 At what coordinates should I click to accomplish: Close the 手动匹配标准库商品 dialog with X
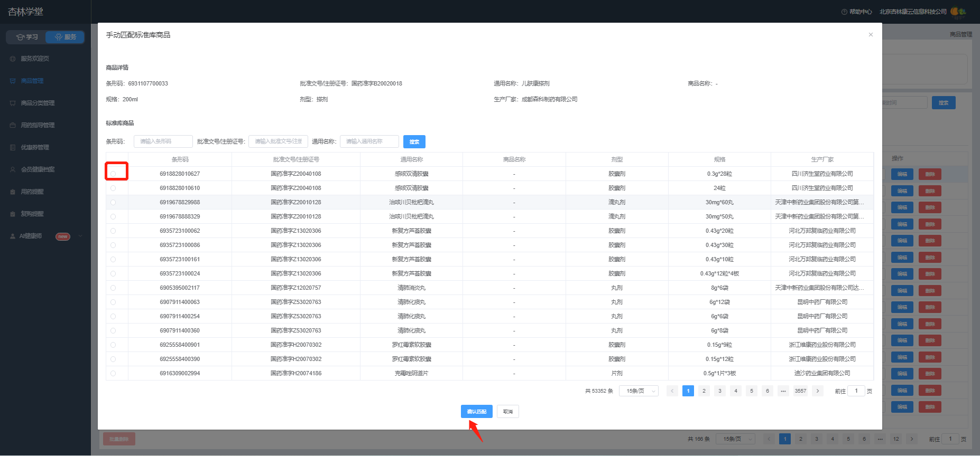871,35
